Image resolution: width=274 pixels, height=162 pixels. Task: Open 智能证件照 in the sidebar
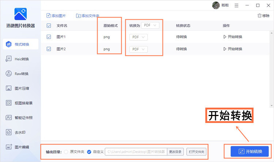(x=20, y=117)
